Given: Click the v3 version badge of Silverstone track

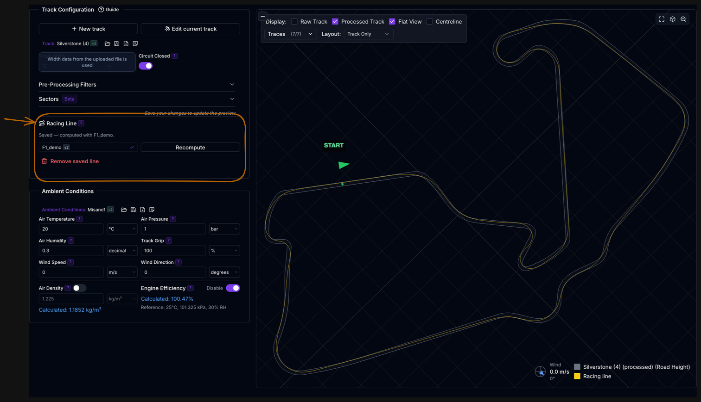Looking at the screenshot, I should pos(94,43).
